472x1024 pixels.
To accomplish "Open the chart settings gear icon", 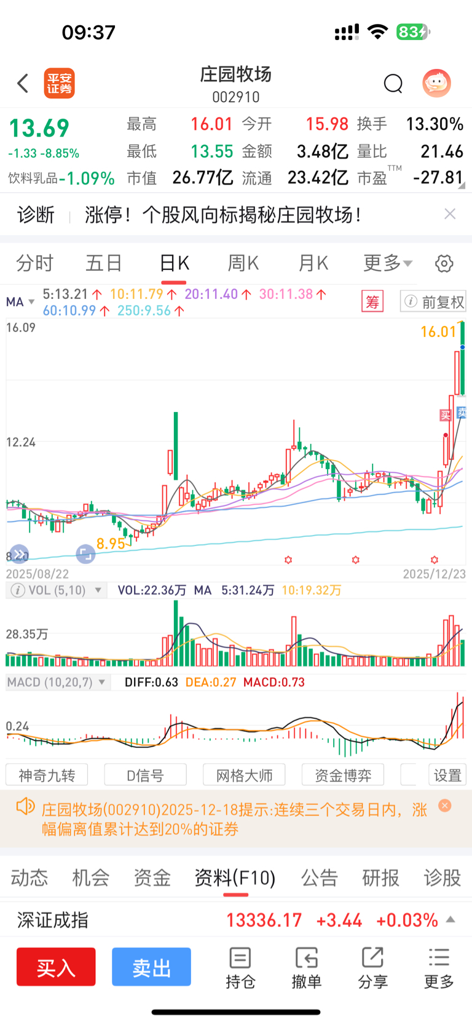I will coord(444,263).
